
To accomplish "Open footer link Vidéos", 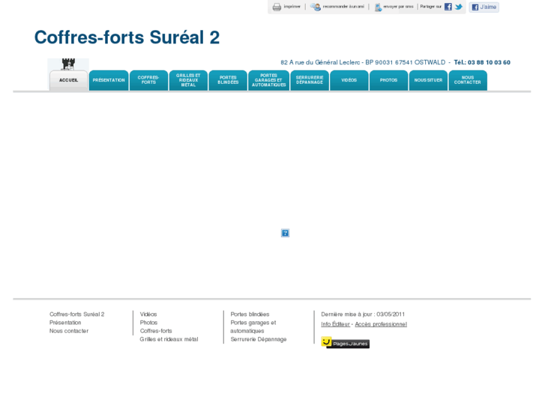I will coord(148,314).
